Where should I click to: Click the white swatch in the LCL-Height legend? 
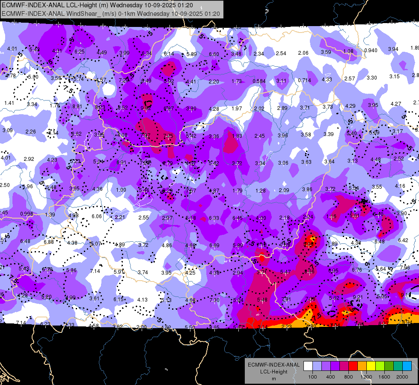(x=308, y=366)
